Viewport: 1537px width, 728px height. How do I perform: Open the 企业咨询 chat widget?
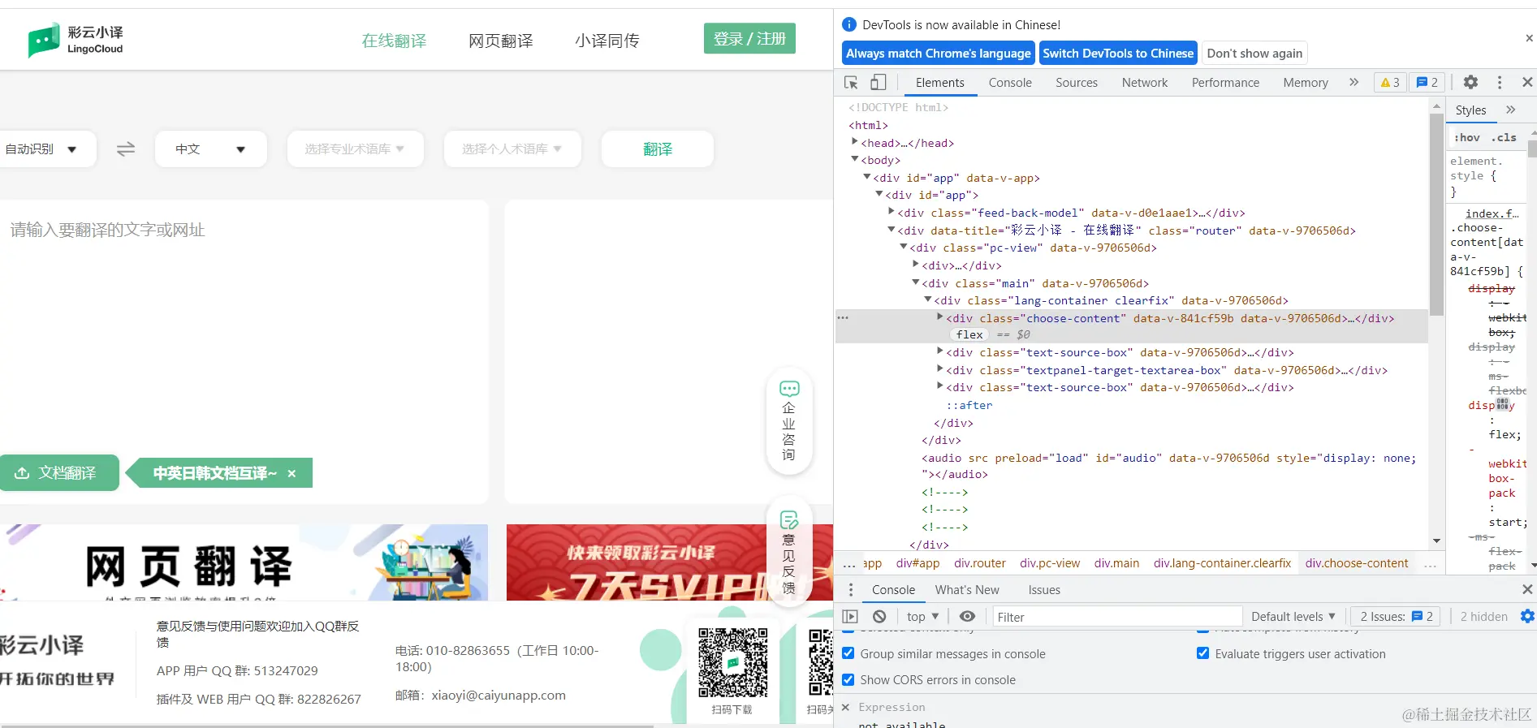pos(789,420)
